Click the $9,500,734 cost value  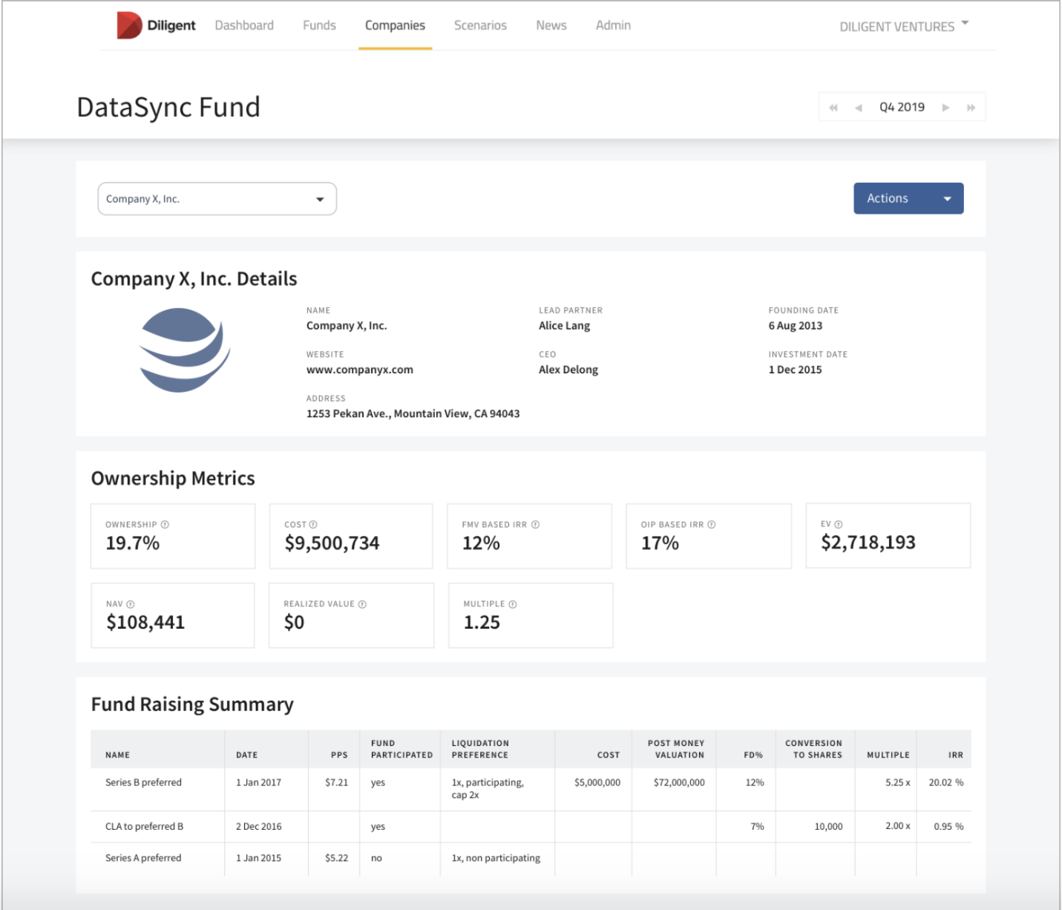click(332, 543)
